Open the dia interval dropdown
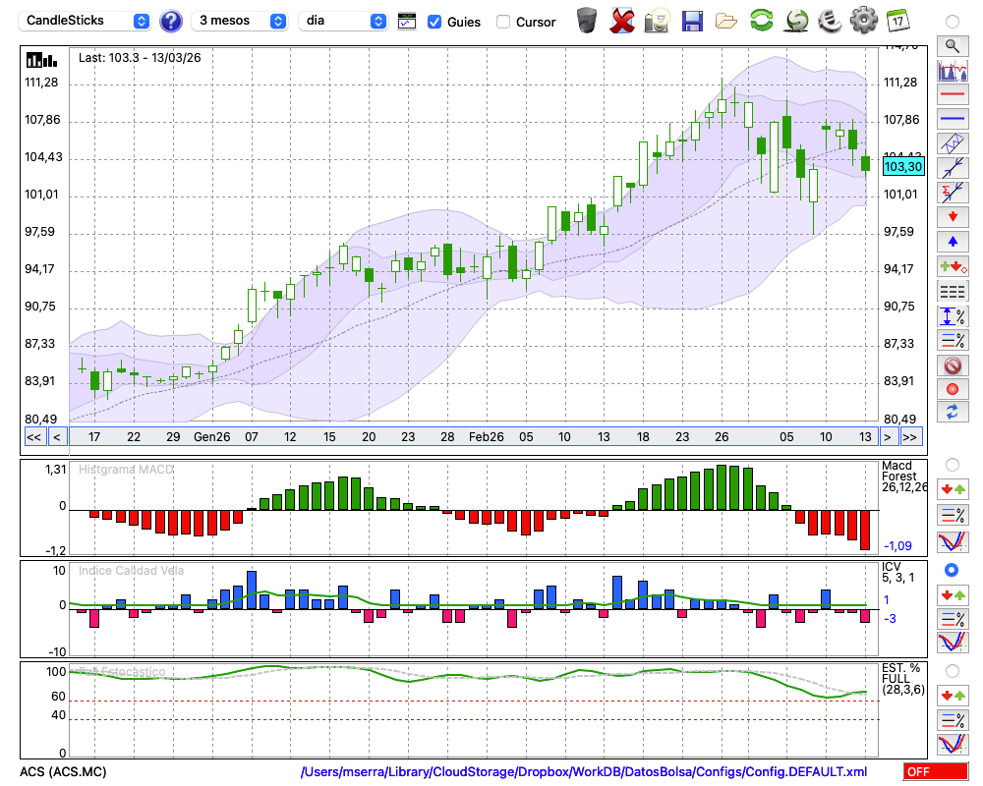The width and height of the screenshot is (983, 786). pos(343,21)
